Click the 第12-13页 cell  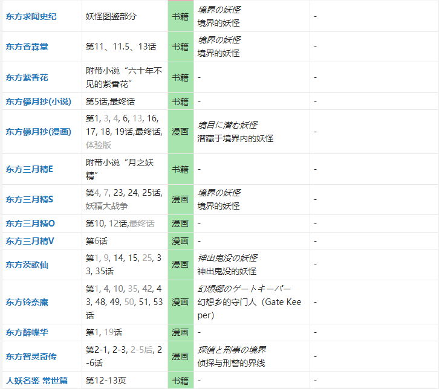pos(125,381)
